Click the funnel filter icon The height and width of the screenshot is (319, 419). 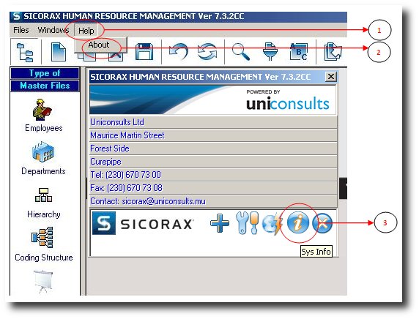(x=270, y=52)
